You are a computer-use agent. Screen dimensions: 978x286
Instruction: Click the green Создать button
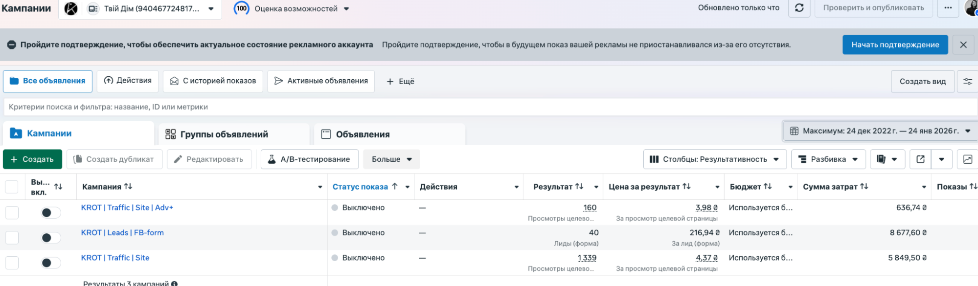coord(32,159)
